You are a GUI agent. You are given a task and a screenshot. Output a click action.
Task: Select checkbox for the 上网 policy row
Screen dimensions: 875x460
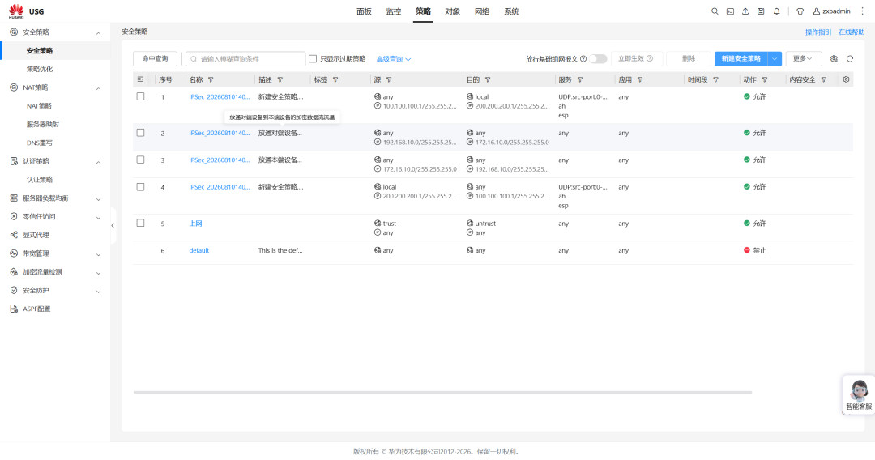141,223
